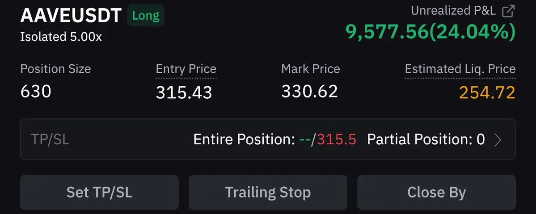
Task: Click the Mark Price label
Action: (x=311, y=69)
